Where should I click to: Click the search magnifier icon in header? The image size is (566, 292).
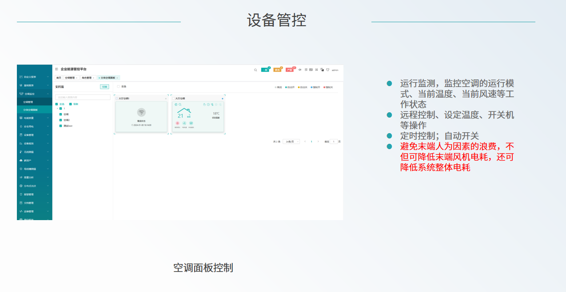[255, 70]
